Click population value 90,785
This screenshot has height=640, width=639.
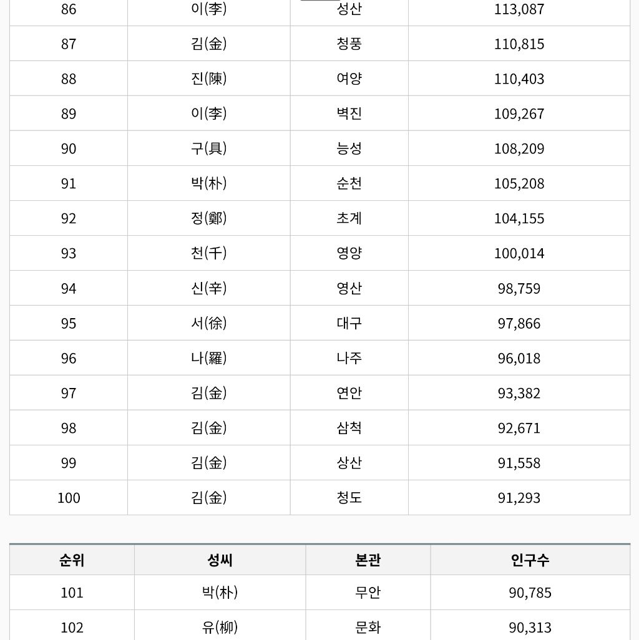pyautogui.click(x=530, y=592)
